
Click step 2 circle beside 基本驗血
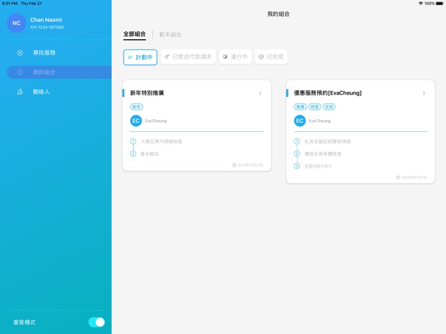pos(133,154)
